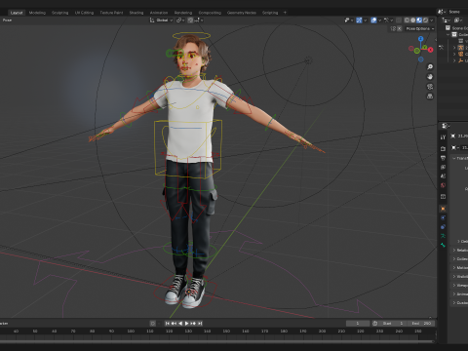Image resolution: width=468 pixels, height=351 pixels.
Task: Open the bone pose overlay dropdown arrow
Action: [x=392, y=20]
